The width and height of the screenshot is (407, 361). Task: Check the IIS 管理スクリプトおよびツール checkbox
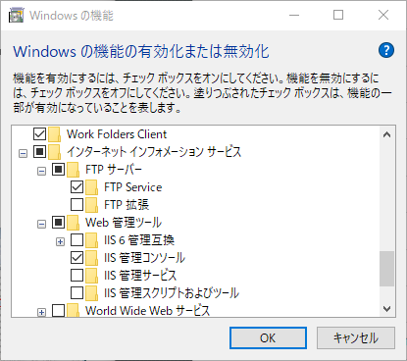pos(76,293)
